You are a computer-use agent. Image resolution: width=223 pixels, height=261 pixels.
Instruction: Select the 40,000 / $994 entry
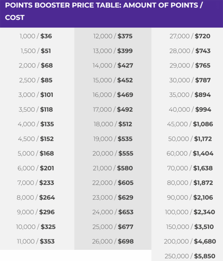coord(190,109)
